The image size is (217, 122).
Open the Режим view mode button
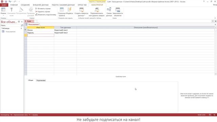(3, 12)
